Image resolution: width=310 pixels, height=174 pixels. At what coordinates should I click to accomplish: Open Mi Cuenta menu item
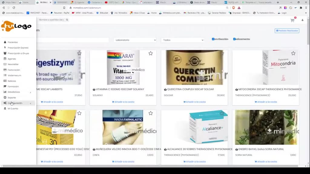13,108
